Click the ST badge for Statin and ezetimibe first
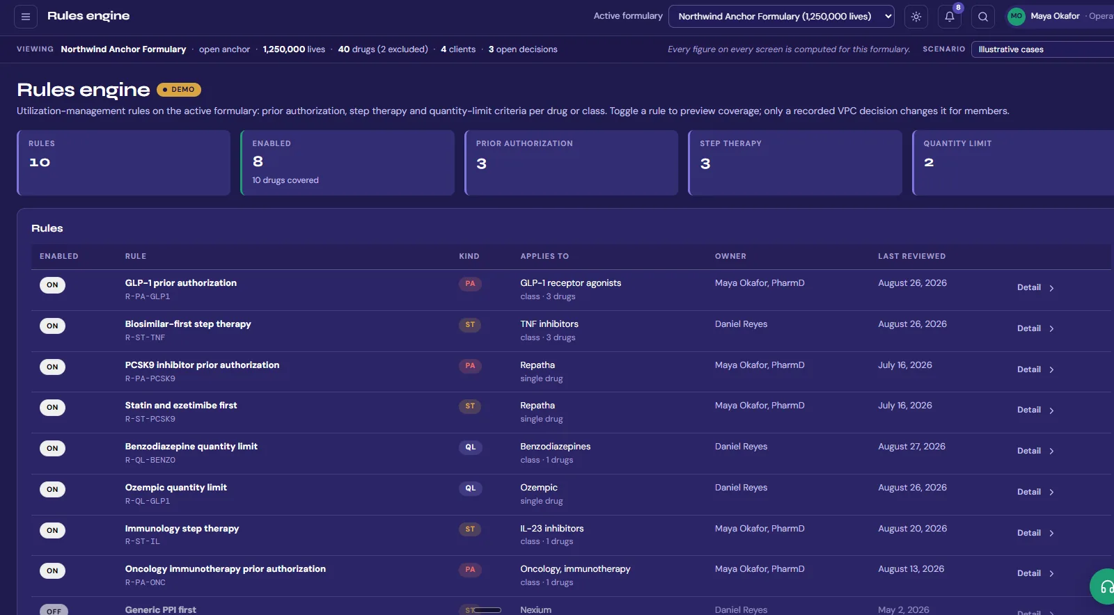 [x=470, y=406]
